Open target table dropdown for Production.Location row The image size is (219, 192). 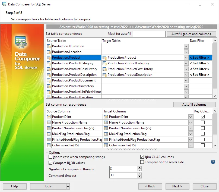coord(186,52)
